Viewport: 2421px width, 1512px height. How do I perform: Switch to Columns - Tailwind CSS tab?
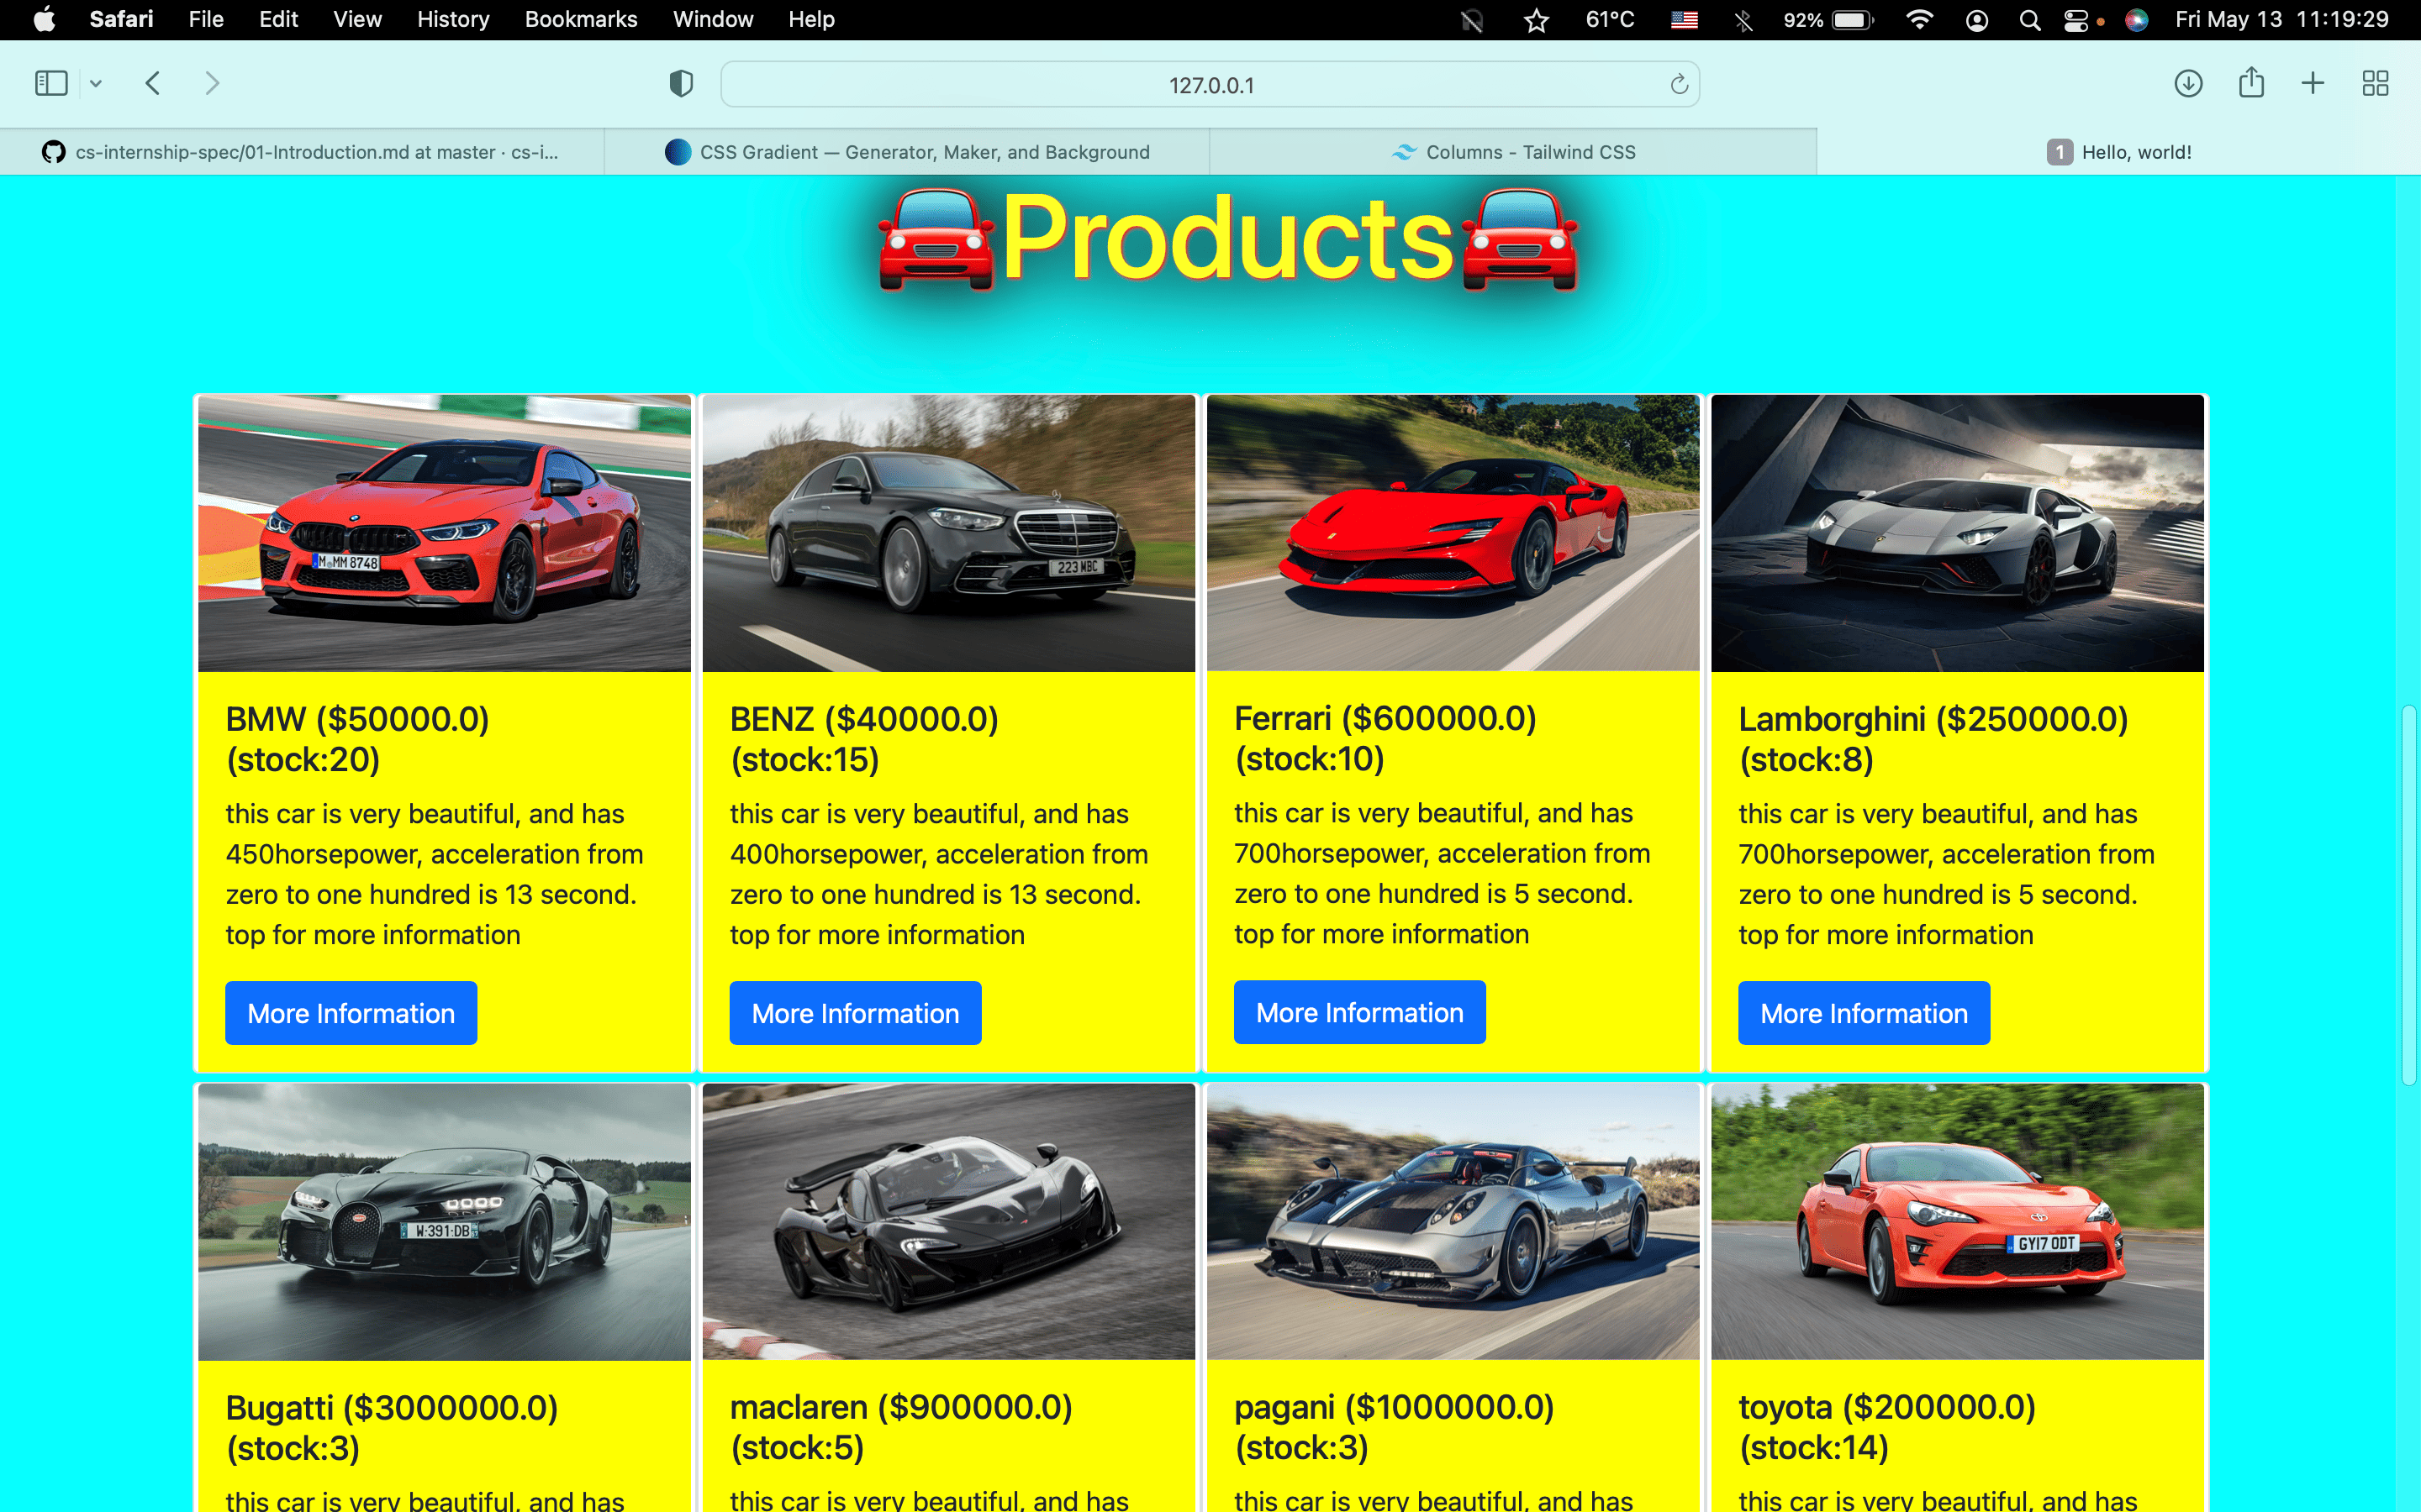pos(1512,152)
